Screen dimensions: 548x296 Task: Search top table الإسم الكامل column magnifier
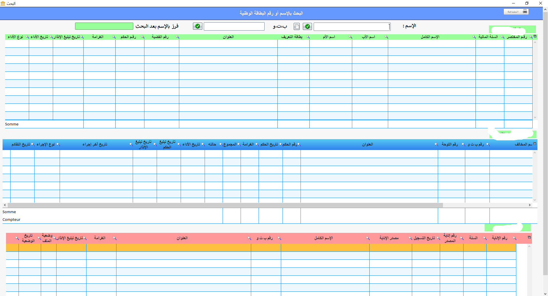click(474, 37)
